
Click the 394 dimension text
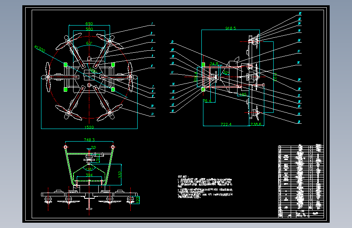pyautogui.click(x=89, y=175)
